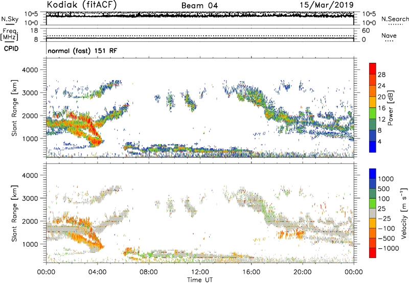The height and width of the screenshot is (283, 409).
Task: Click the dotted Nave line in frequency panel
Action: coord(200,36)
